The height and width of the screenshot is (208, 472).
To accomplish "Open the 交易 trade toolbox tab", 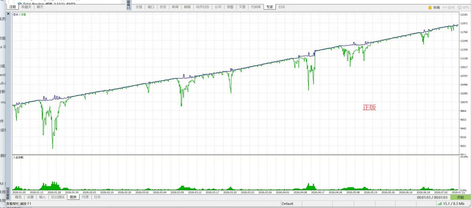I will 139,7.
